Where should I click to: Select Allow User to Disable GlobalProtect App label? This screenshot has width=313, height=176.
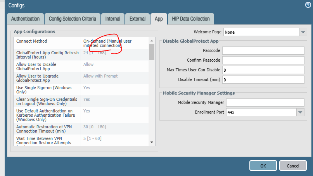36,66
